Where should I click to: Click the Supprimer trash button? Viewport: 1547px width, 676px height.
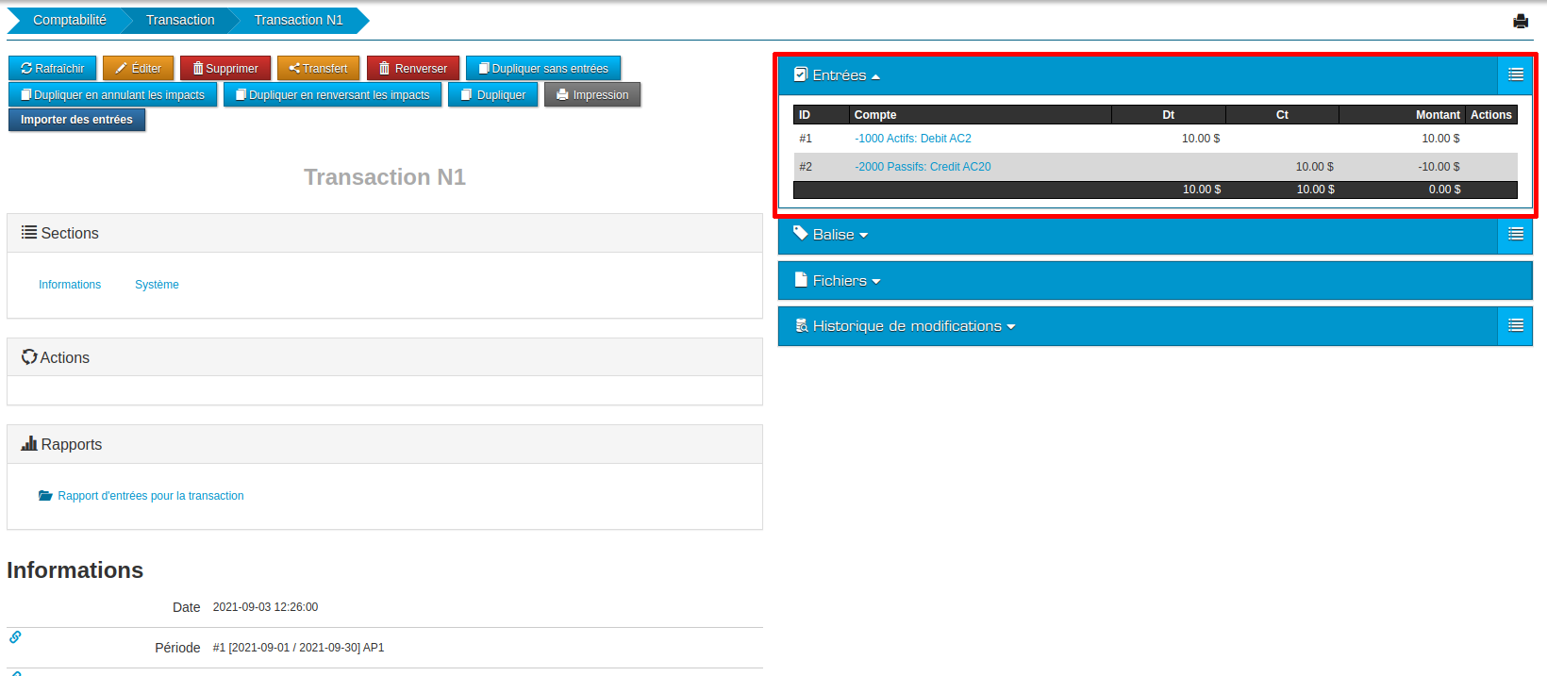point(225,69)
